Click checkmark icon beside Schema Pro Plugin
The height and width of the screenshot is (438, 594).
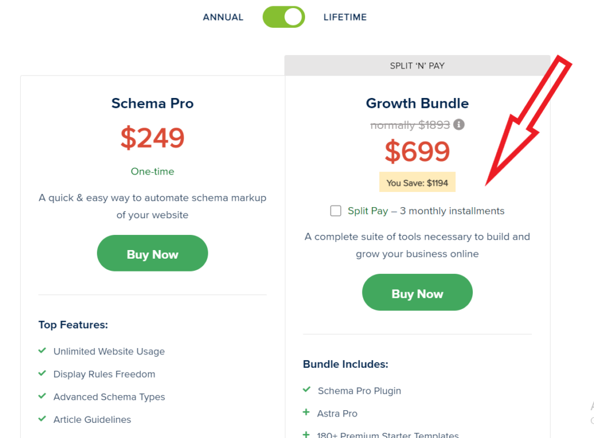306,390
